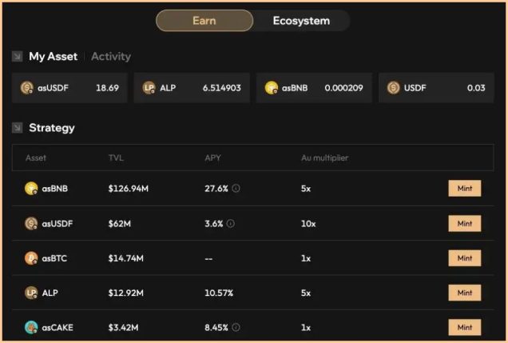Sort by the TVL column header
This screenshot has width=508, height=343.
coord(117,158)
